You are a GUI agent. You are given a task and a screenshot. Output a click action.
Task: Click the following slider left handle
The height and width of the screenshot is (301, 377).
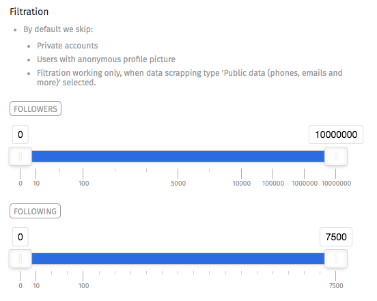tap(20, 259)
